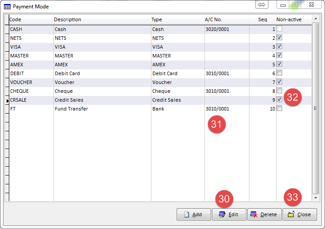325x229 pixels.
Task: Click the Seq column header
Action: coord(263,19)
